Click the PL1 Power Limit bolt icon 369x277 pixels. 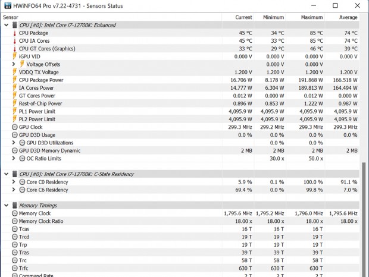(14, 112)
